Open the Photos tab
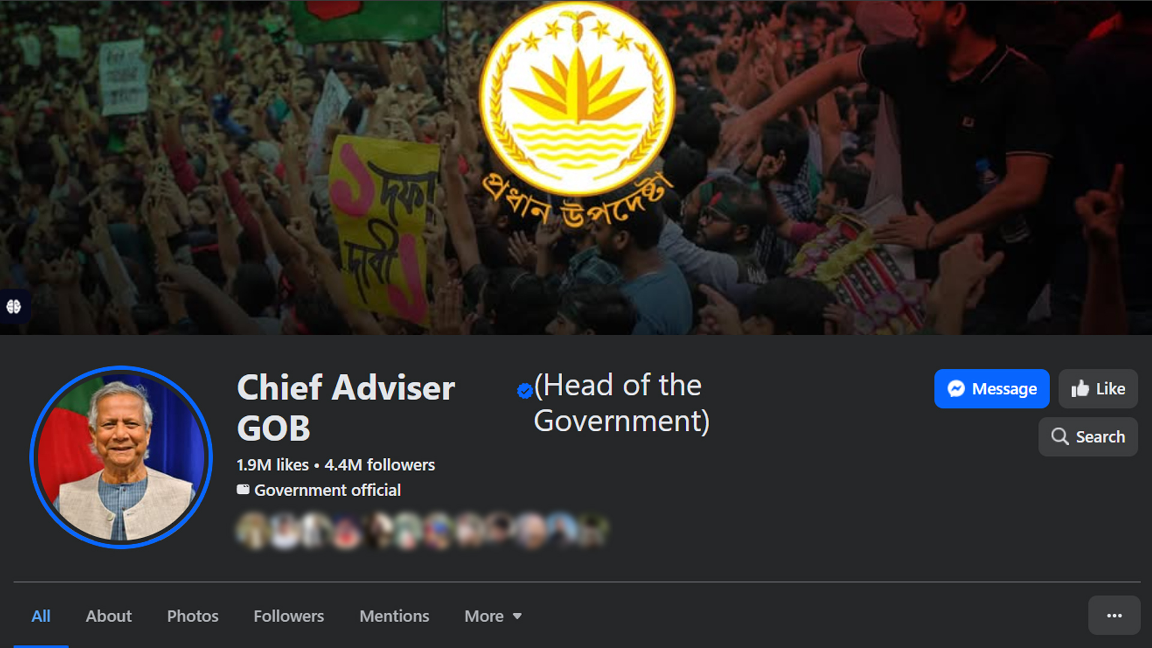This screenshot has width=1152, height=648. 193,616
